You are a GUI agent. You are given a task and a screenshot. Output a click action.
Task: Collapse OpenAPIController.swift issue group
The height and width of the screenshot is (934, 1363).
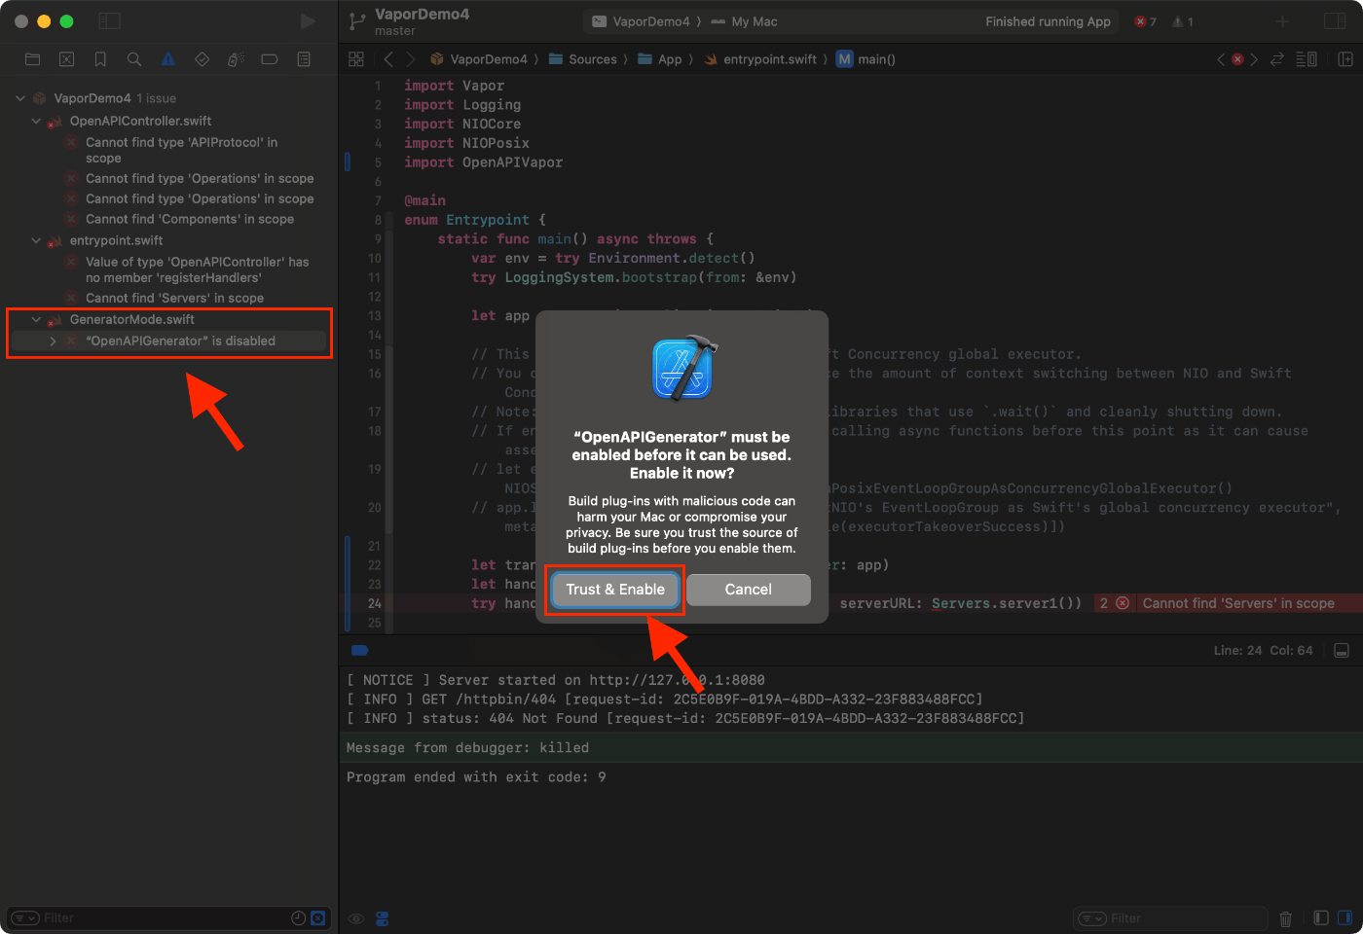point(36,122)
